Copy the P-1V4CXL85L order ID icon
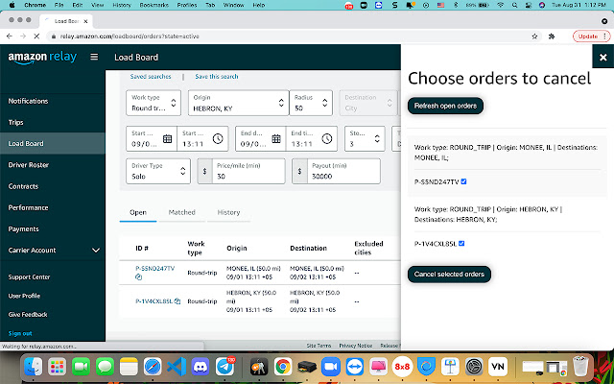This screenshot has height=384, width=614. click(177, 300)
